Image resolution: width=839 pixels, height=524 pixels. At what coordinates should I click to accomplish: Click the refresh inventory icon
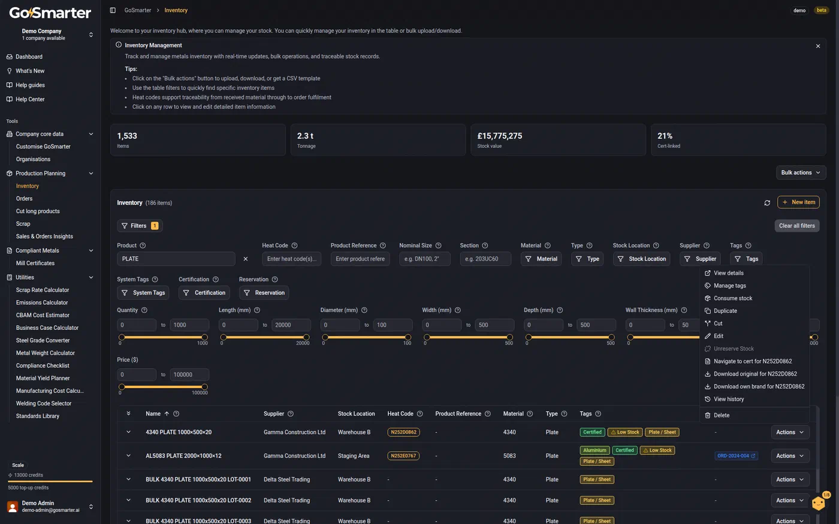[767, 203]
